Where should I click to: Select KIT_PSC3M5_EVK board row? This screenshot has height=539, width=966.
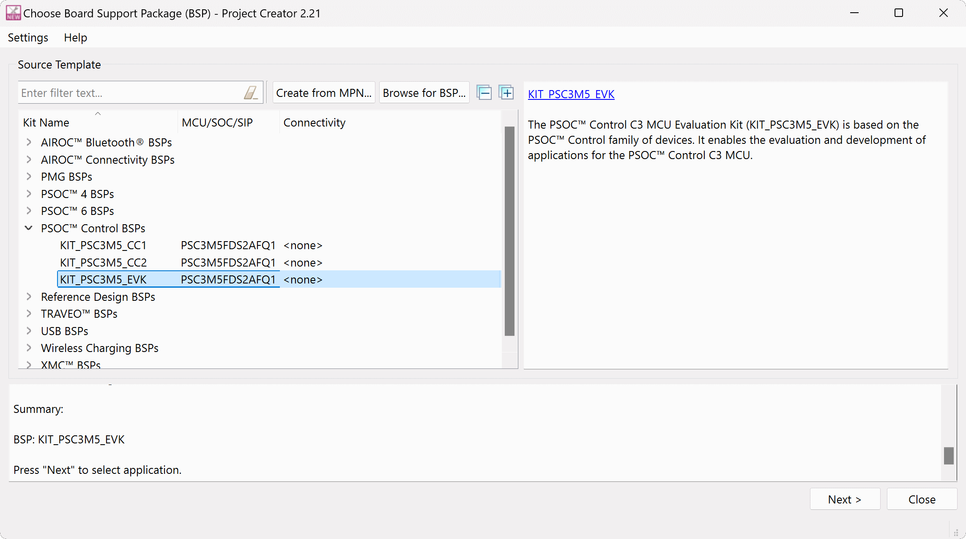(279, 279)
